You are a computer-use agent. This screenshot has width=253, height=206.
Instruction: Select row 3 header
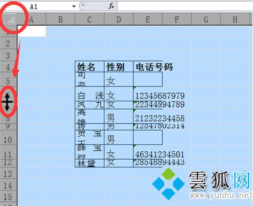(8, 55)
